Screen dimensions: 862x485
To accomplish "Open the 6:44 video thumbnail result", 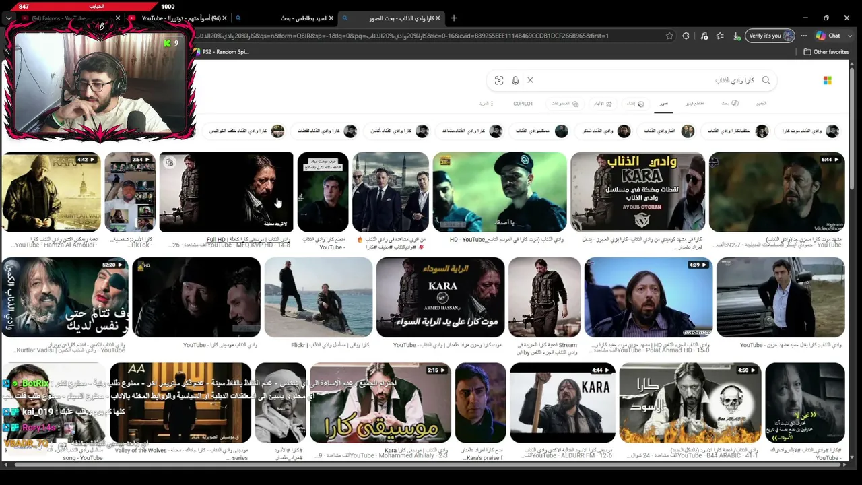I will coord(776,192).
